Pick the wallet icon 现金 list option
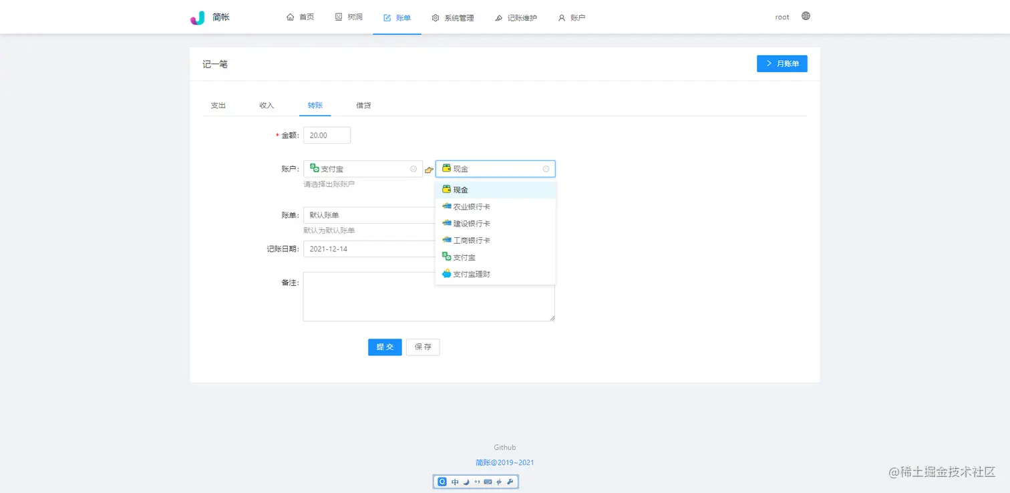This screenshot has height=493, width=1010. [495, 190]
